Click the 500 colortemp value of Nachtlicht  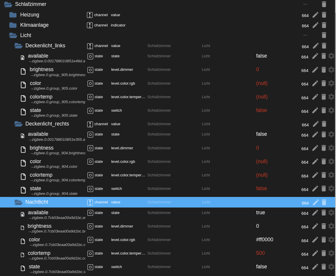pos(260,253)
